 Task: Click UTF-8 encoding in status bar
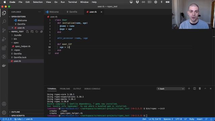coord(178,119)
